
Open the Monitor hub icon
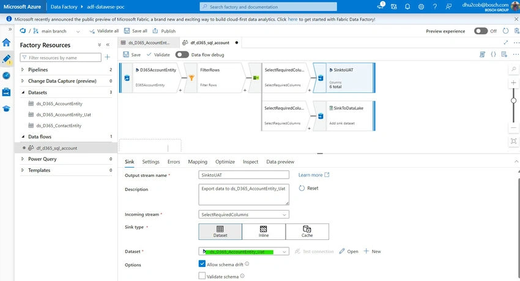(6, 76)
